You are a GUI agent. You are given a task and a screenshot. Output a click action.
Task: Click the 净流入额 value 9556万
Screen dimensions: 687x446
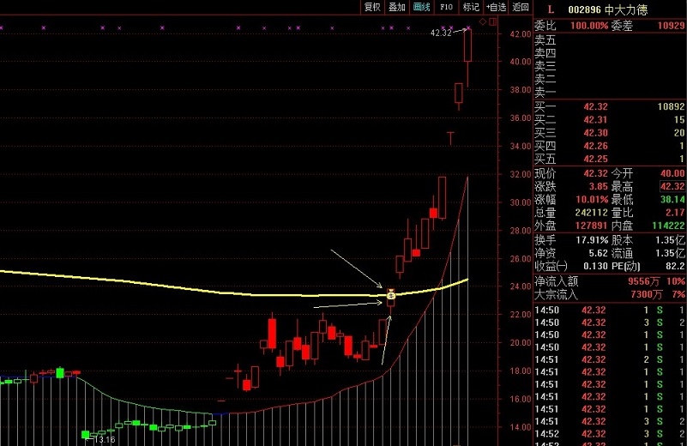point(643,281)
